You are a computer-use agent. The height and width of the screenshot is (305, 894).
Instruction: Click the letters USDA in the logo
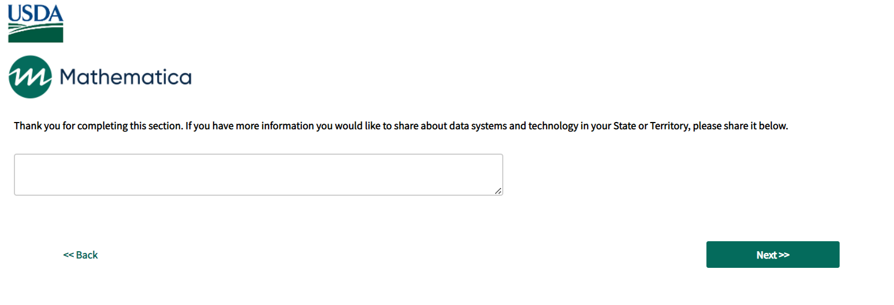coord(36,14)
